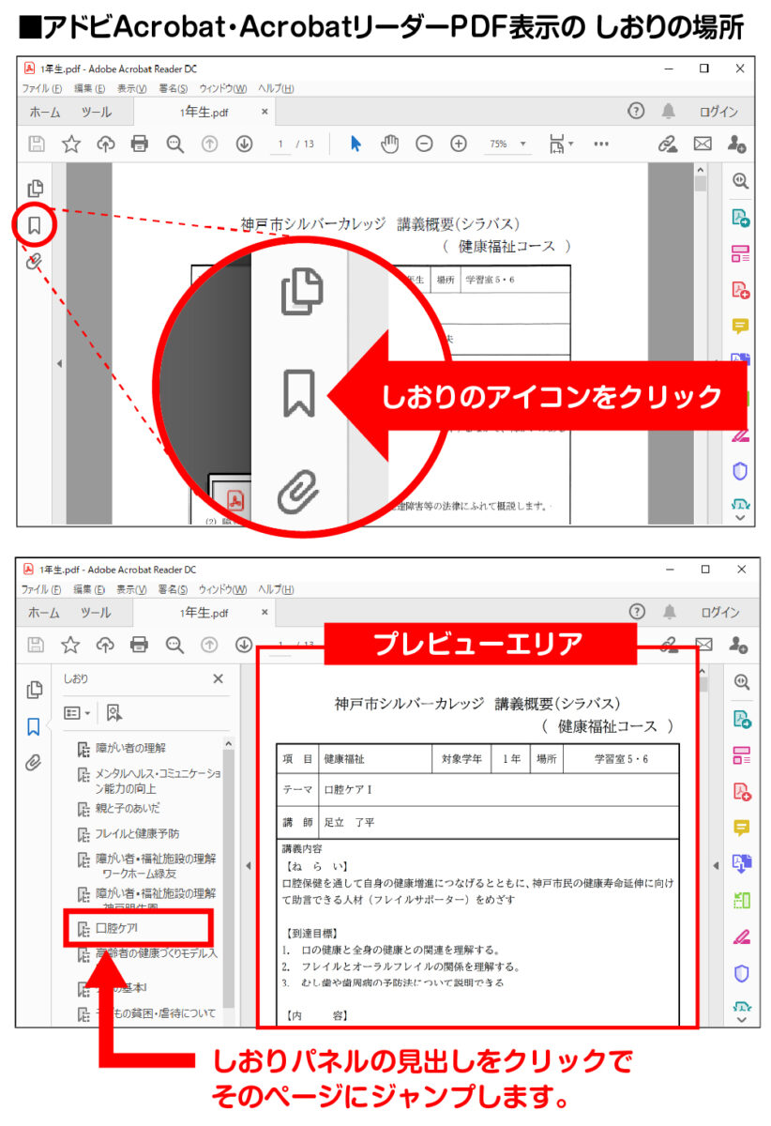Viewport: 771px width, 1126px height.
Task: Open fit page options dropdown in upper window
Action: point(561,144)
